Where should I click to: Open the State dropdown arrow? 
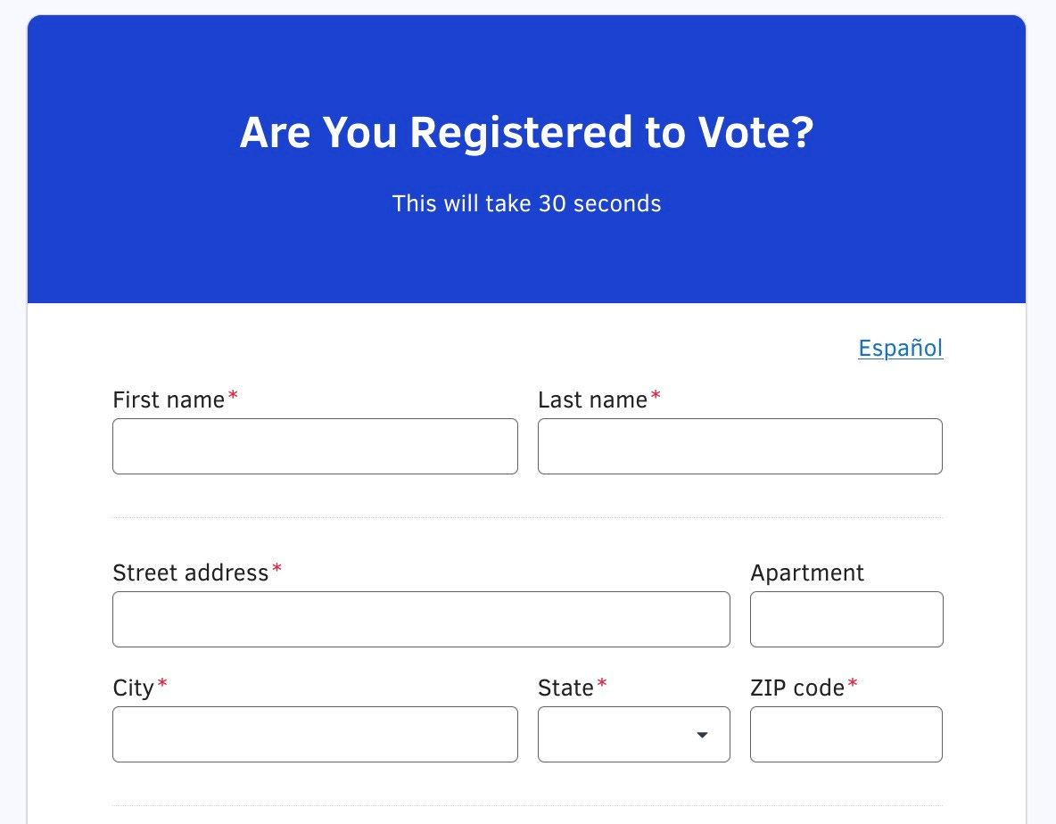point(702,735)
